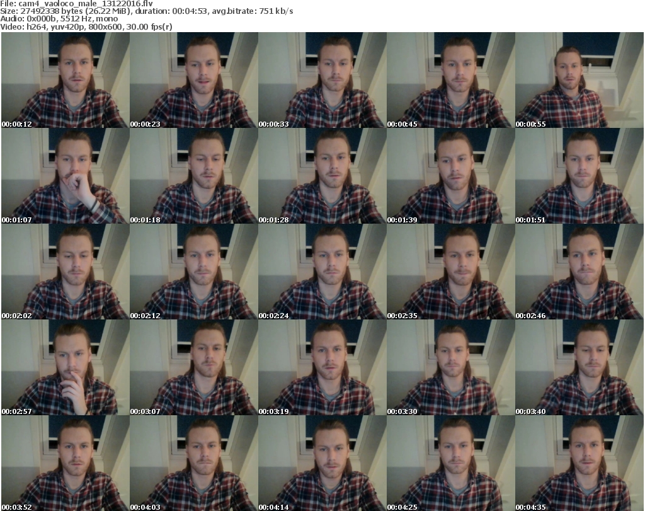
Task: View the 00:04:25 preview frame
Action: point(451,463)
